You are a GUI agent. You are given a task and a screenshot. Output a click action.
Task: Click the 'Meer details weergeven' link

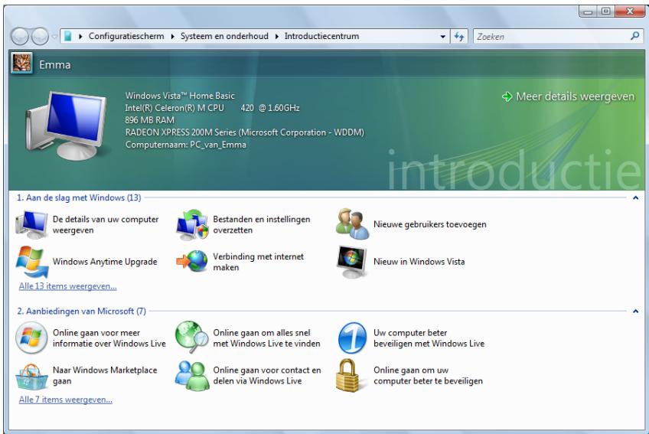click(575, 96)
